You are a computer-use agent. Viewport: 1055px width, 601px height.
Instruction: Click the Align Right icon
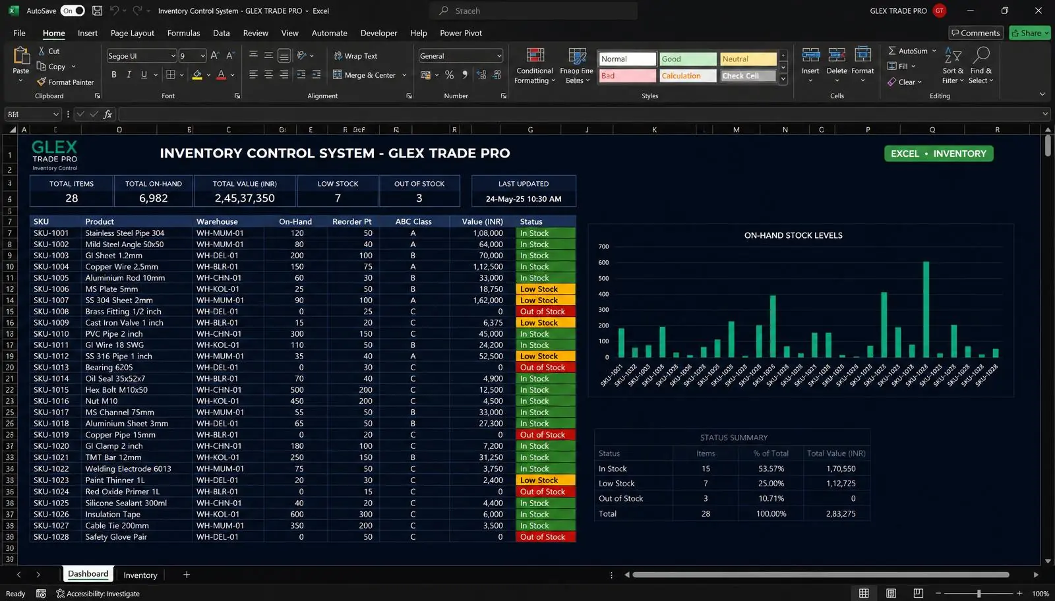click(284, 74)
